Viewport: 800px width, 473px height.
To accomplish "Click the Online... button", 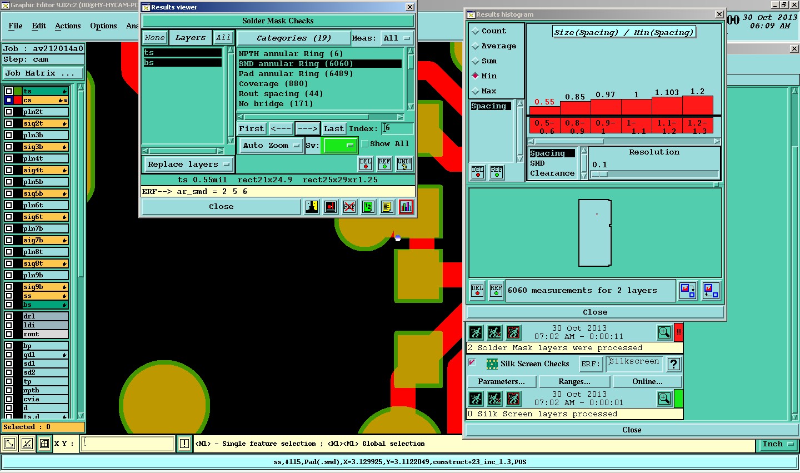I will 647,382.
